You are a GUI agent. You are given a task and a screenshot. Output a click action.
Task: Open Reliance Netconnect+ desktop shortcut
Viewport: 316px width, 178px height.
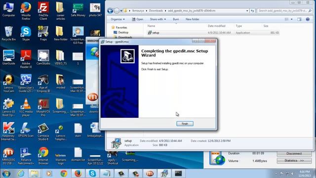[26, 156]
